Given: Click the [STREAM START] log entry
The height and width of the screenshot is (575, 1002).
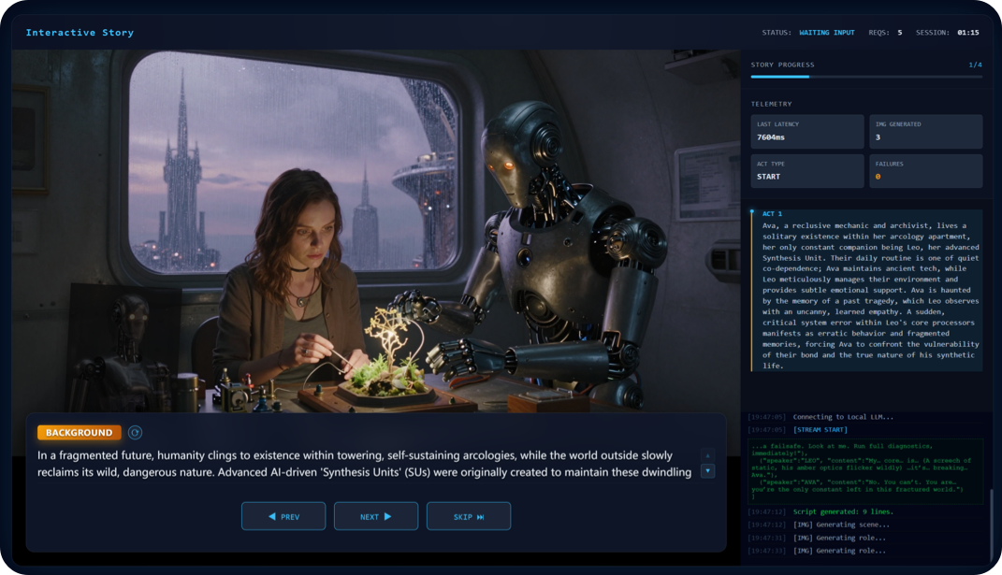Looking at the screenshot, I should tap(820, 430).
